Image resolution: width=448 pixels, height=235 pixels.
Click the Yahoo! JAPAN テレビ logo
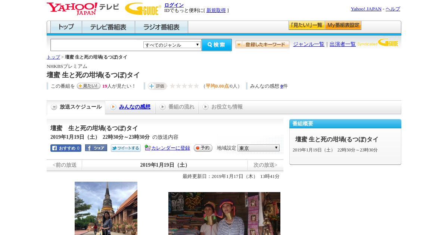point(83,9)
